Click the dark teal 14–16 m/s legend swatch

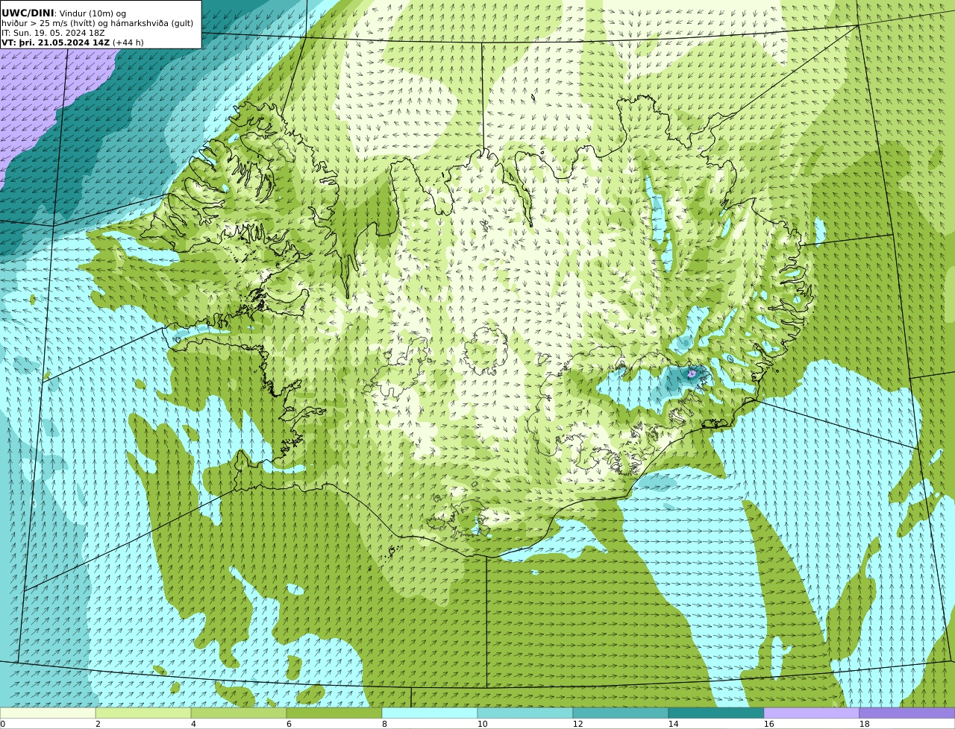click(x=716, y=713)
